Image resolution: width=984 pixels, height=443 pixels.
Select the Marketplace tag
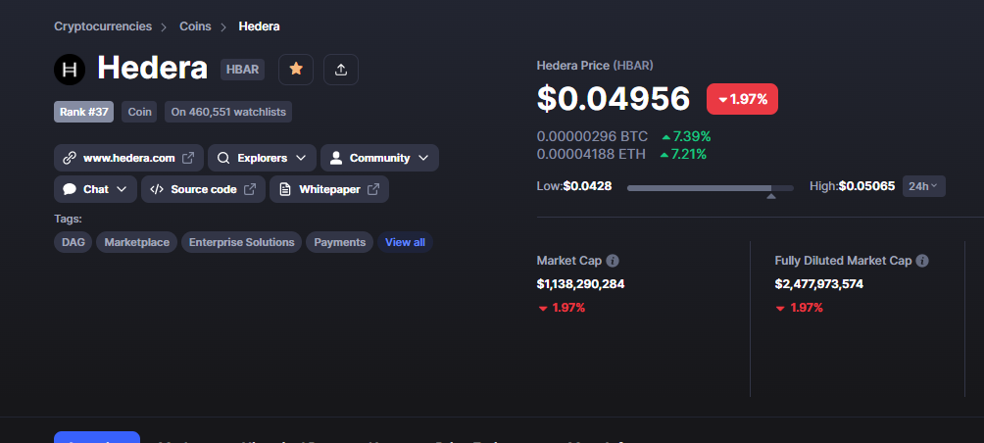[137, 242]
